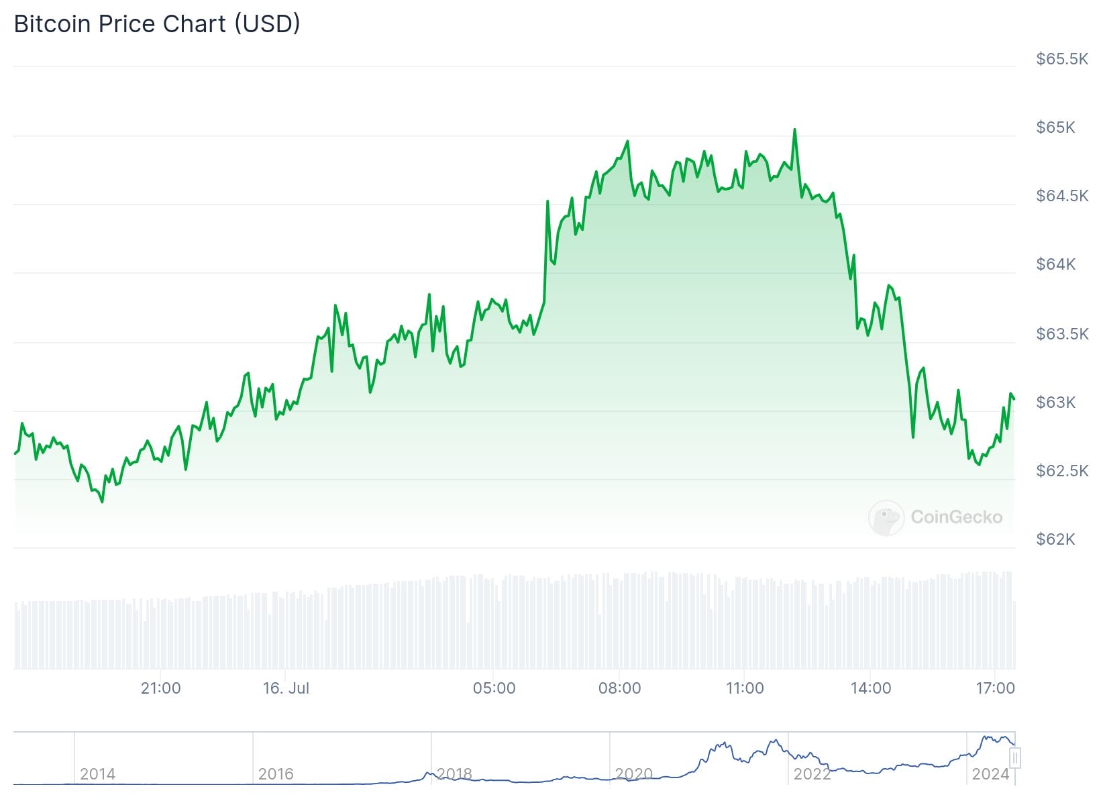Select the 08:00 time axis label
The width and height of the screenshot is (1103, 805).
619,688
